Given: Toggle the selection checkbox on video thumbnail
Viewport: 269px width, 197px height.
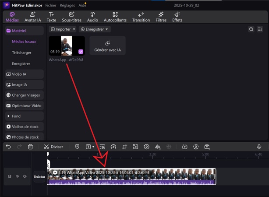Looking at the screenshot, I should 80,52.
